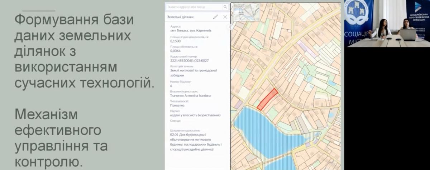
Task: Click the slide heading Формування бази даних
Action: pyautogui.click(x=74, y=20)
